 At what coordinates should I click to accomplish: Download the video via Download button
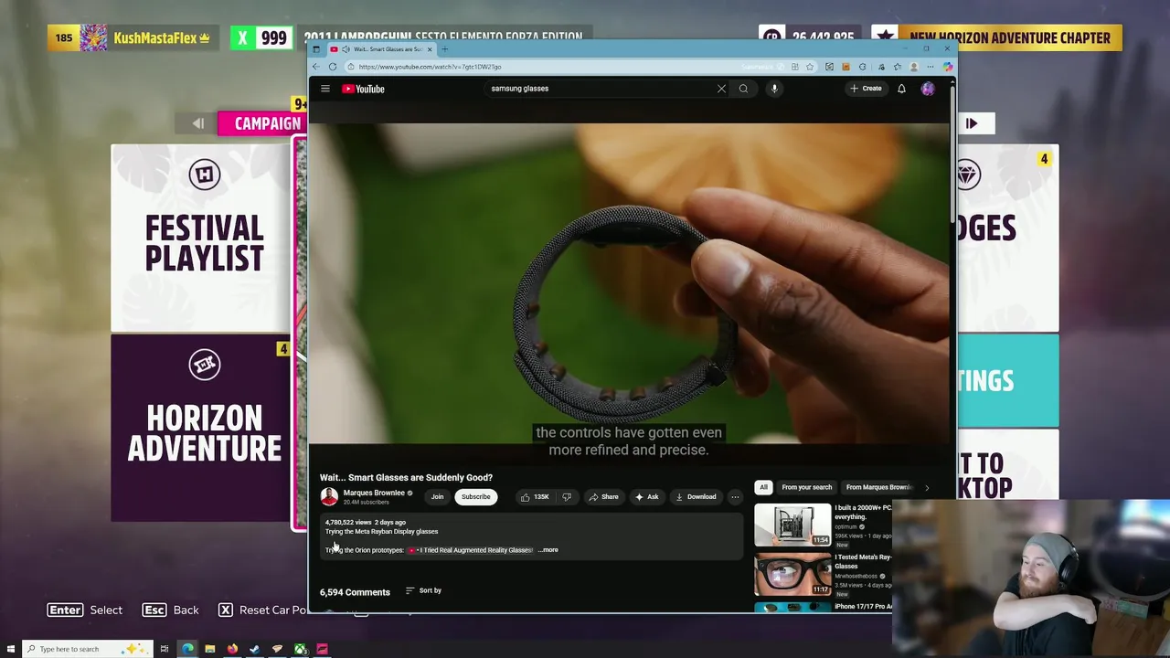click(696, 497)
